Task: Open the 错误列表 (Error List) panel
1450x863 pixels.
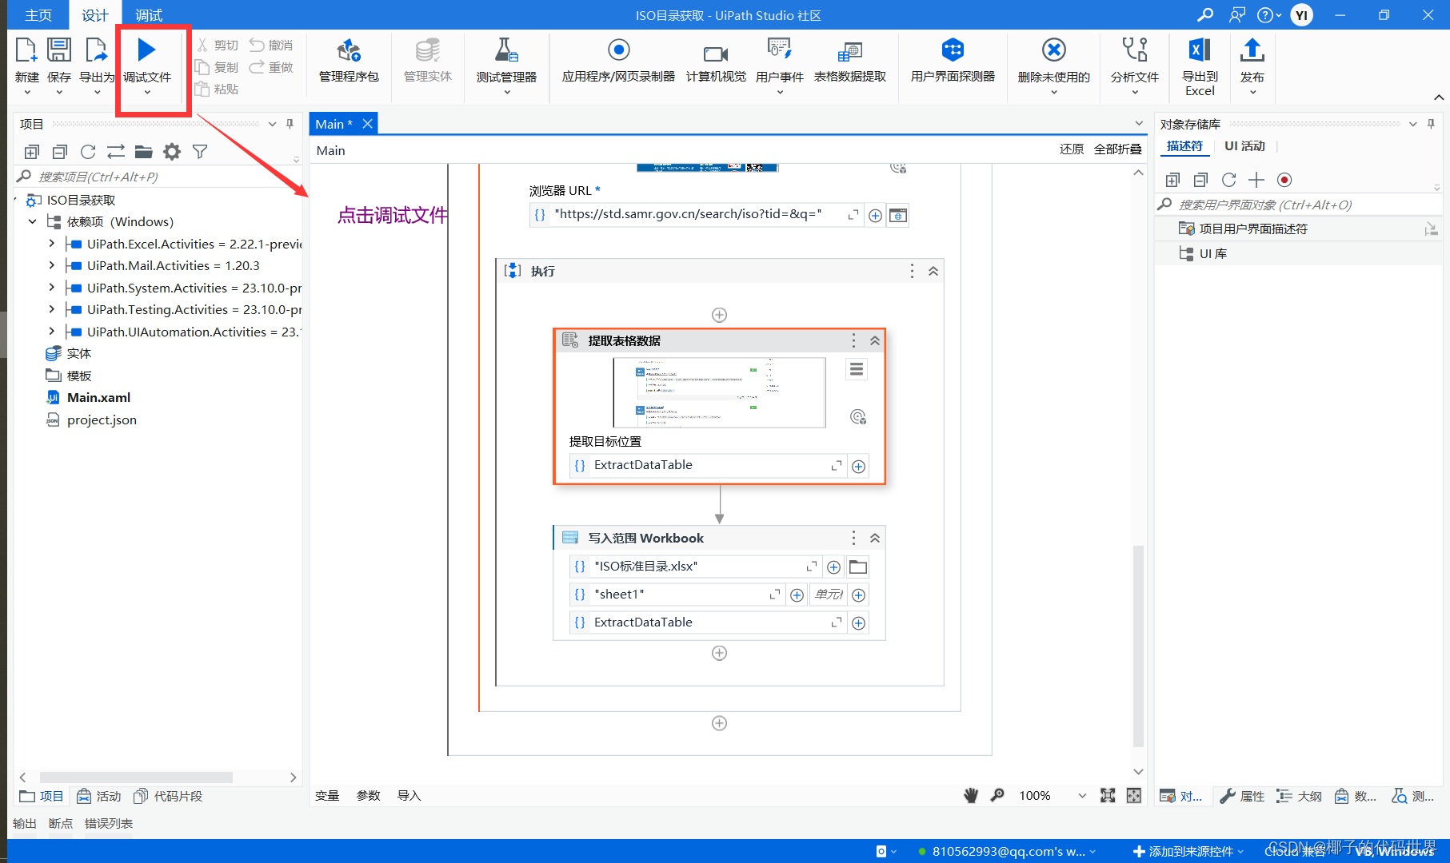Action: point(109,823)
